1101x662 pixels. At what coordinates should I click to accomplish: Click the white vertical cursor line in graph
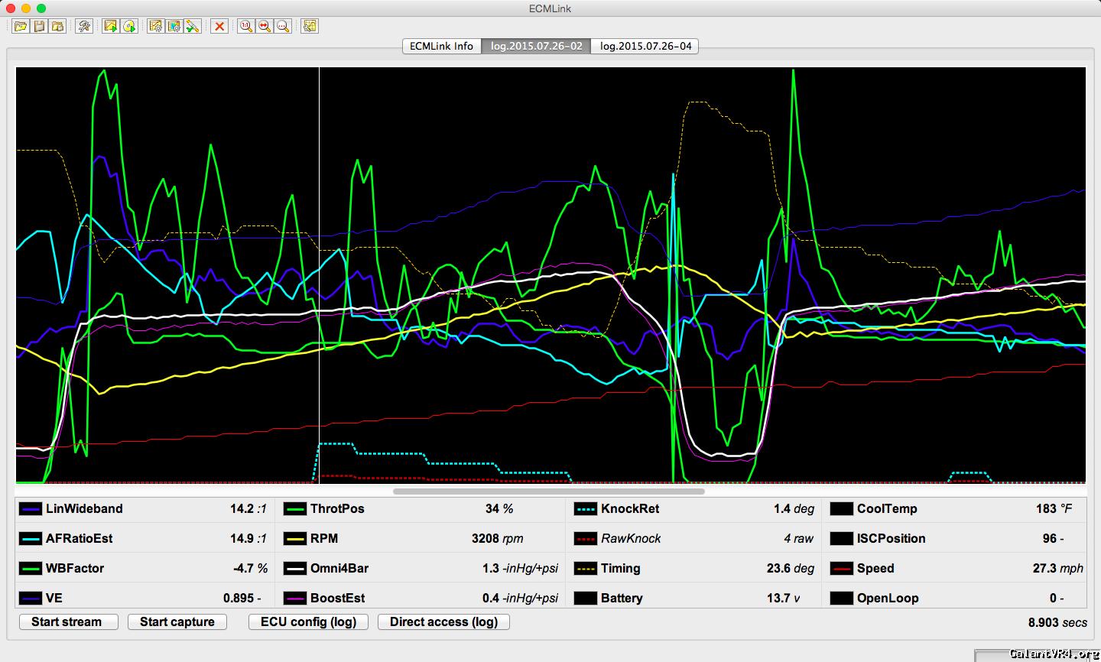coord(319,275)
